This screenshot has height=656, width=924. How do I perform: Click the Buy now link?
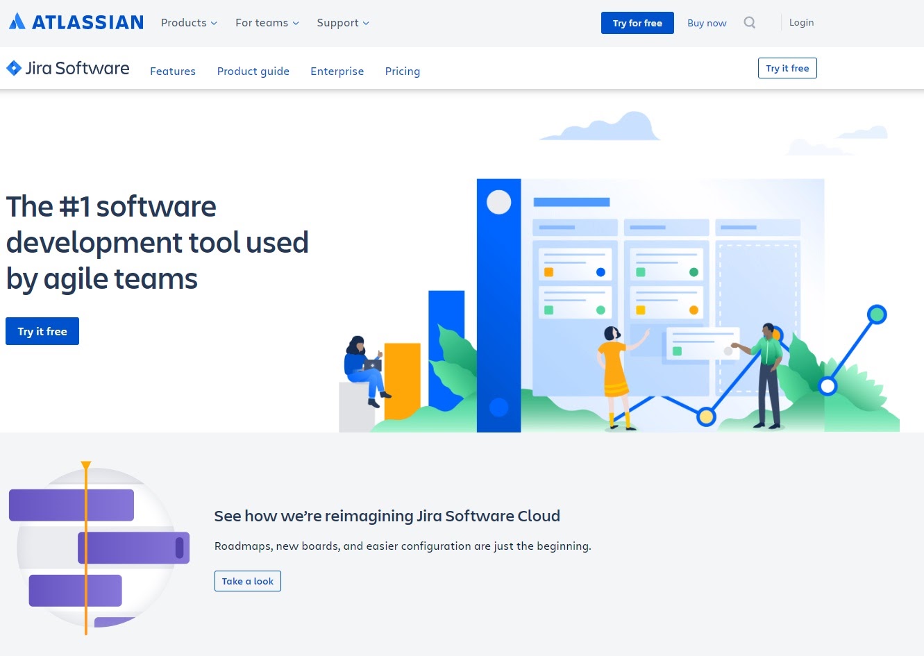tap(707, 23)
